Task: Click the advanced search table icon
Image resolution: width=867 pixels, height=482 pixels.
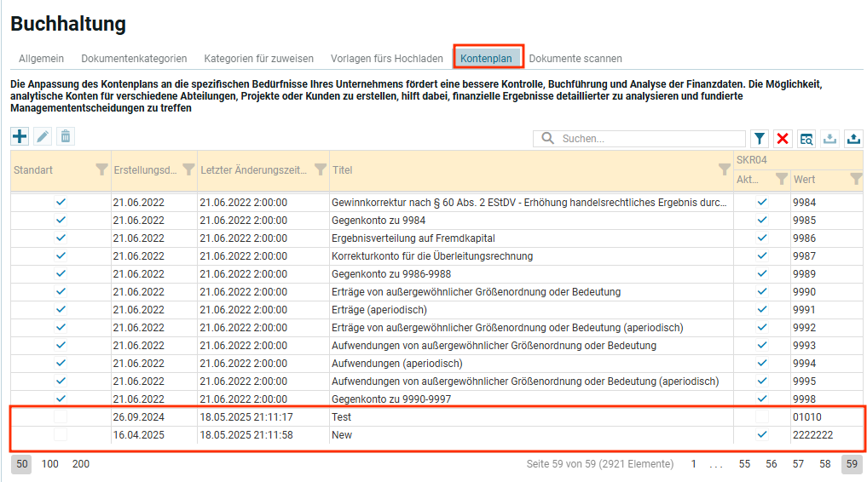Action: click(x=806, y=139)
